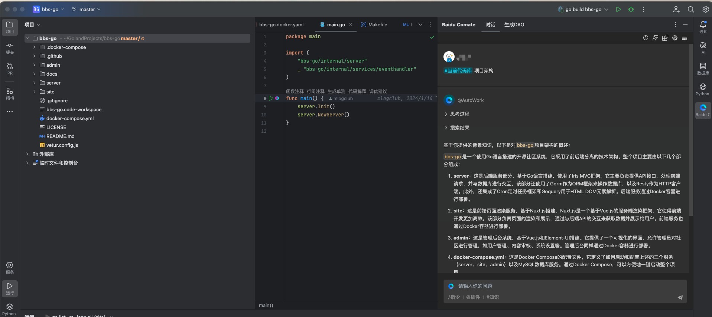Screen dimensions: 712x317
Task: Click the run gutter arrow beside func main
Action: [271, 98]
